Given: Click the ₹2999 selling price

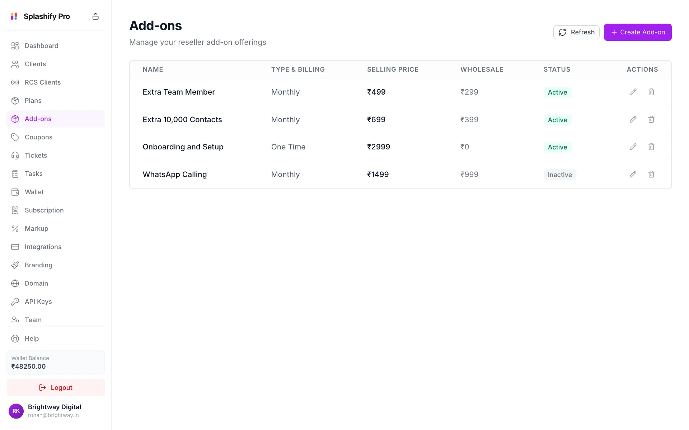Looking at the screenshot, I should [x=379, y=147].
